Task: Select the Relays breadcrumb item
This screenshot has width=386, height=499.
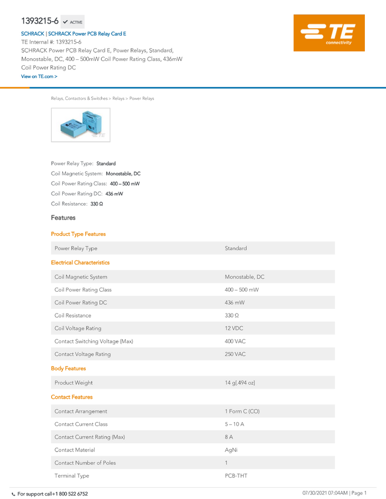Action: 118,99
